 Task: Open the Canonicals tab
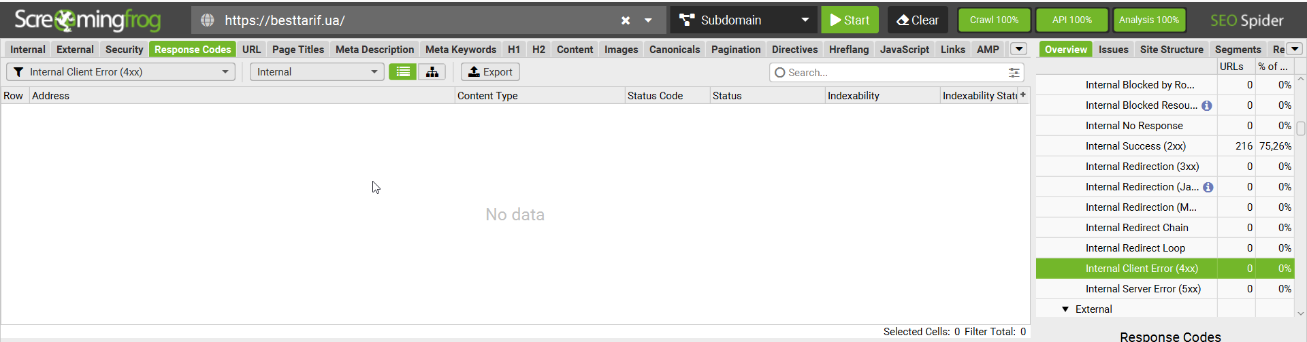pos(675,49)
